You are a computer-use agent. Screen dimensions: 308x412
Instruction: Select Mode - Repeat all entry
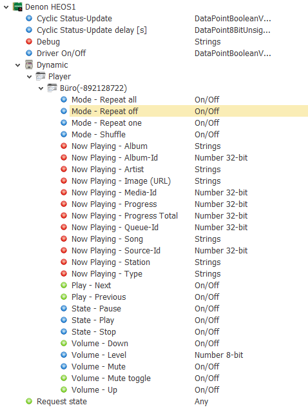pyautogui.click(x=104, y=99)
